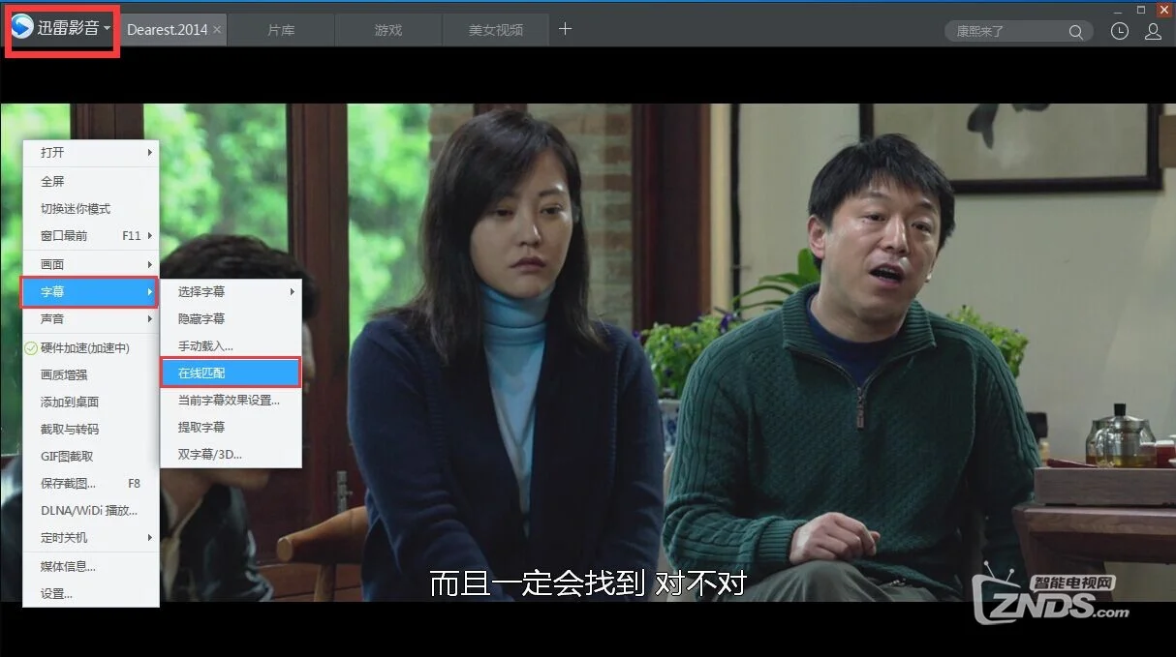Select 窗口最前 F11 menu entry

coord(91,235)
